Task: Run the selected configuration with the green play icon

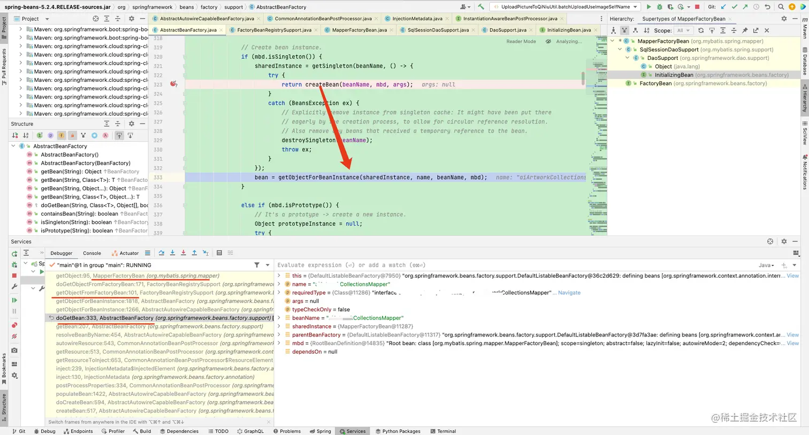Action: coord(648,7)
